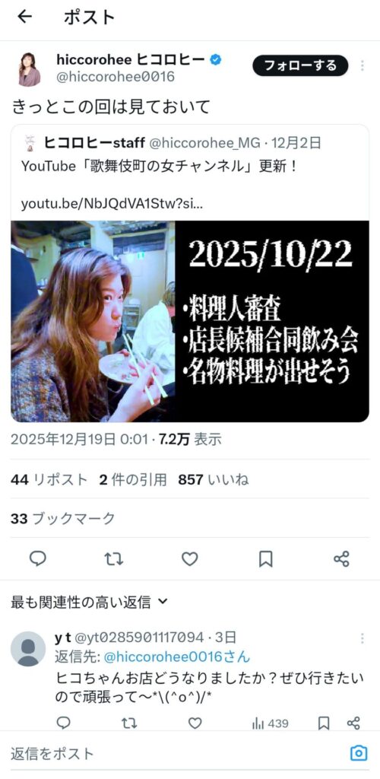View the 44 リポスト list

click(49, 479)
